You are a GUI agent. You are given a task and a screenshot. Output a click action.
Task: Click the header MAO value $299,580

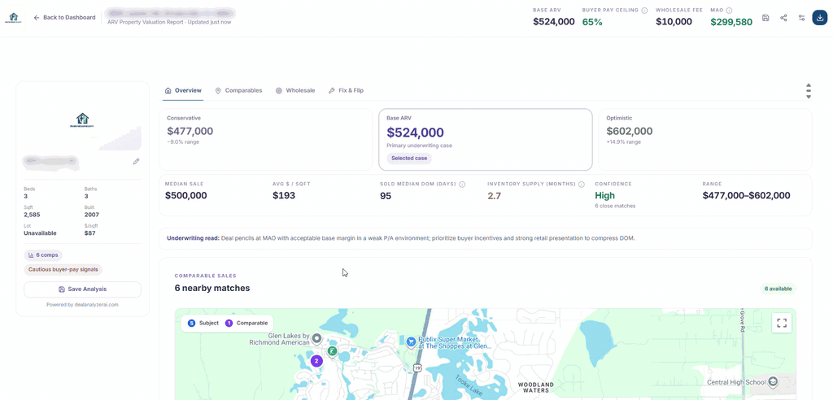[x=731, y=22]
